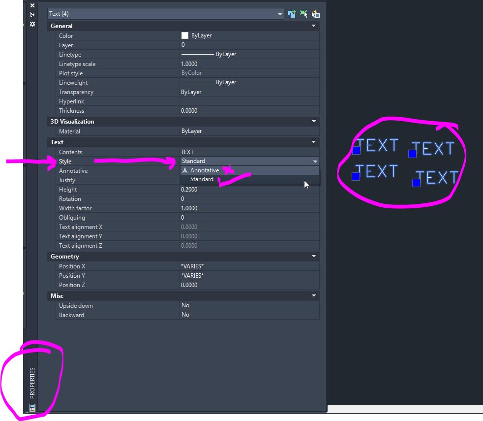Open Quick Select from the toolbar
The height and width of the screenshot is (421, 483).
[x=315, y=13]
